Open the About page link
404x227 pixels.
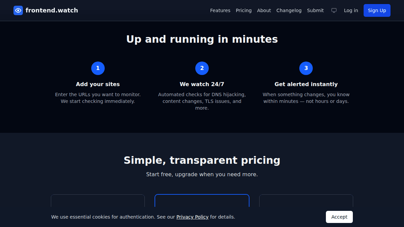[264, 10]
